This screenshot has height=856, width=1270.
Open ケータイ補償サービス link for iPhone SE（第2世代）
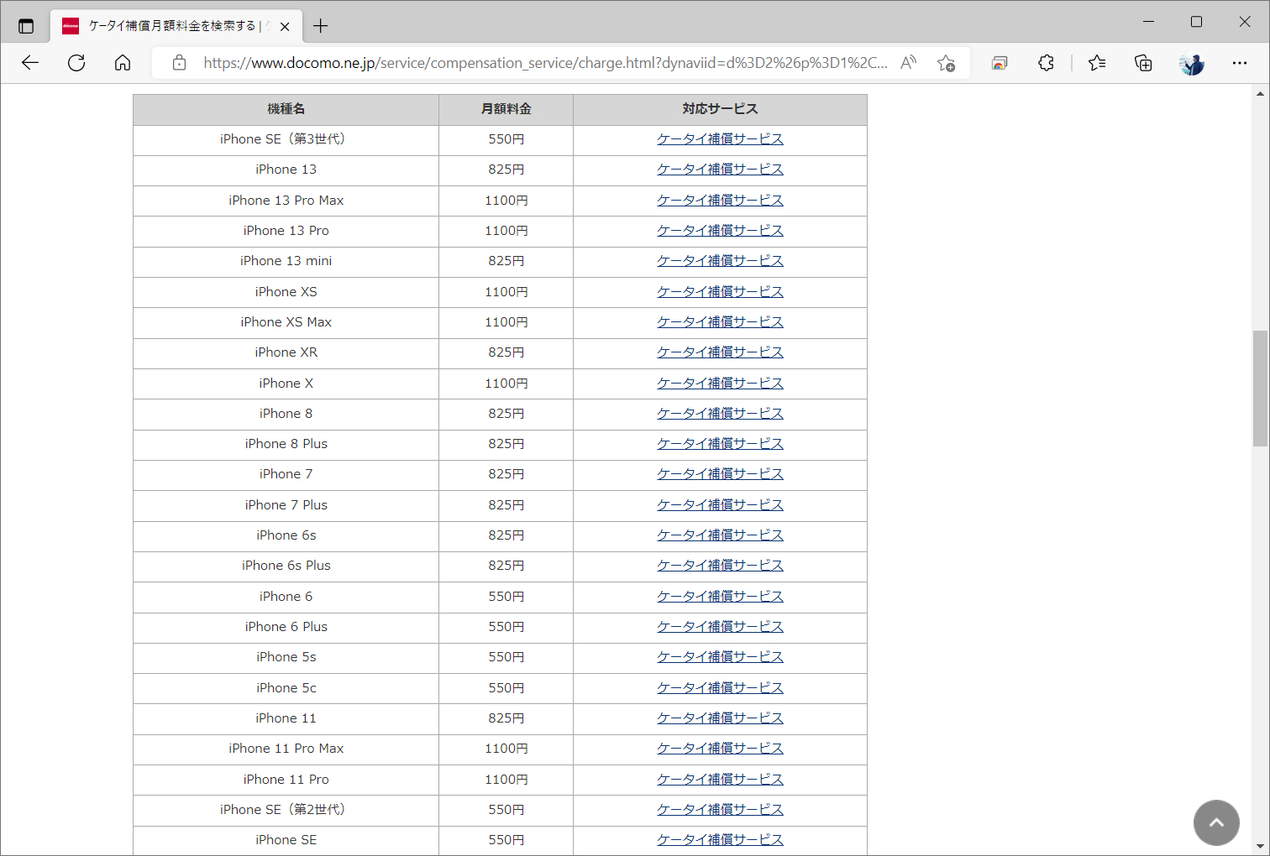(x=720, y=810)
